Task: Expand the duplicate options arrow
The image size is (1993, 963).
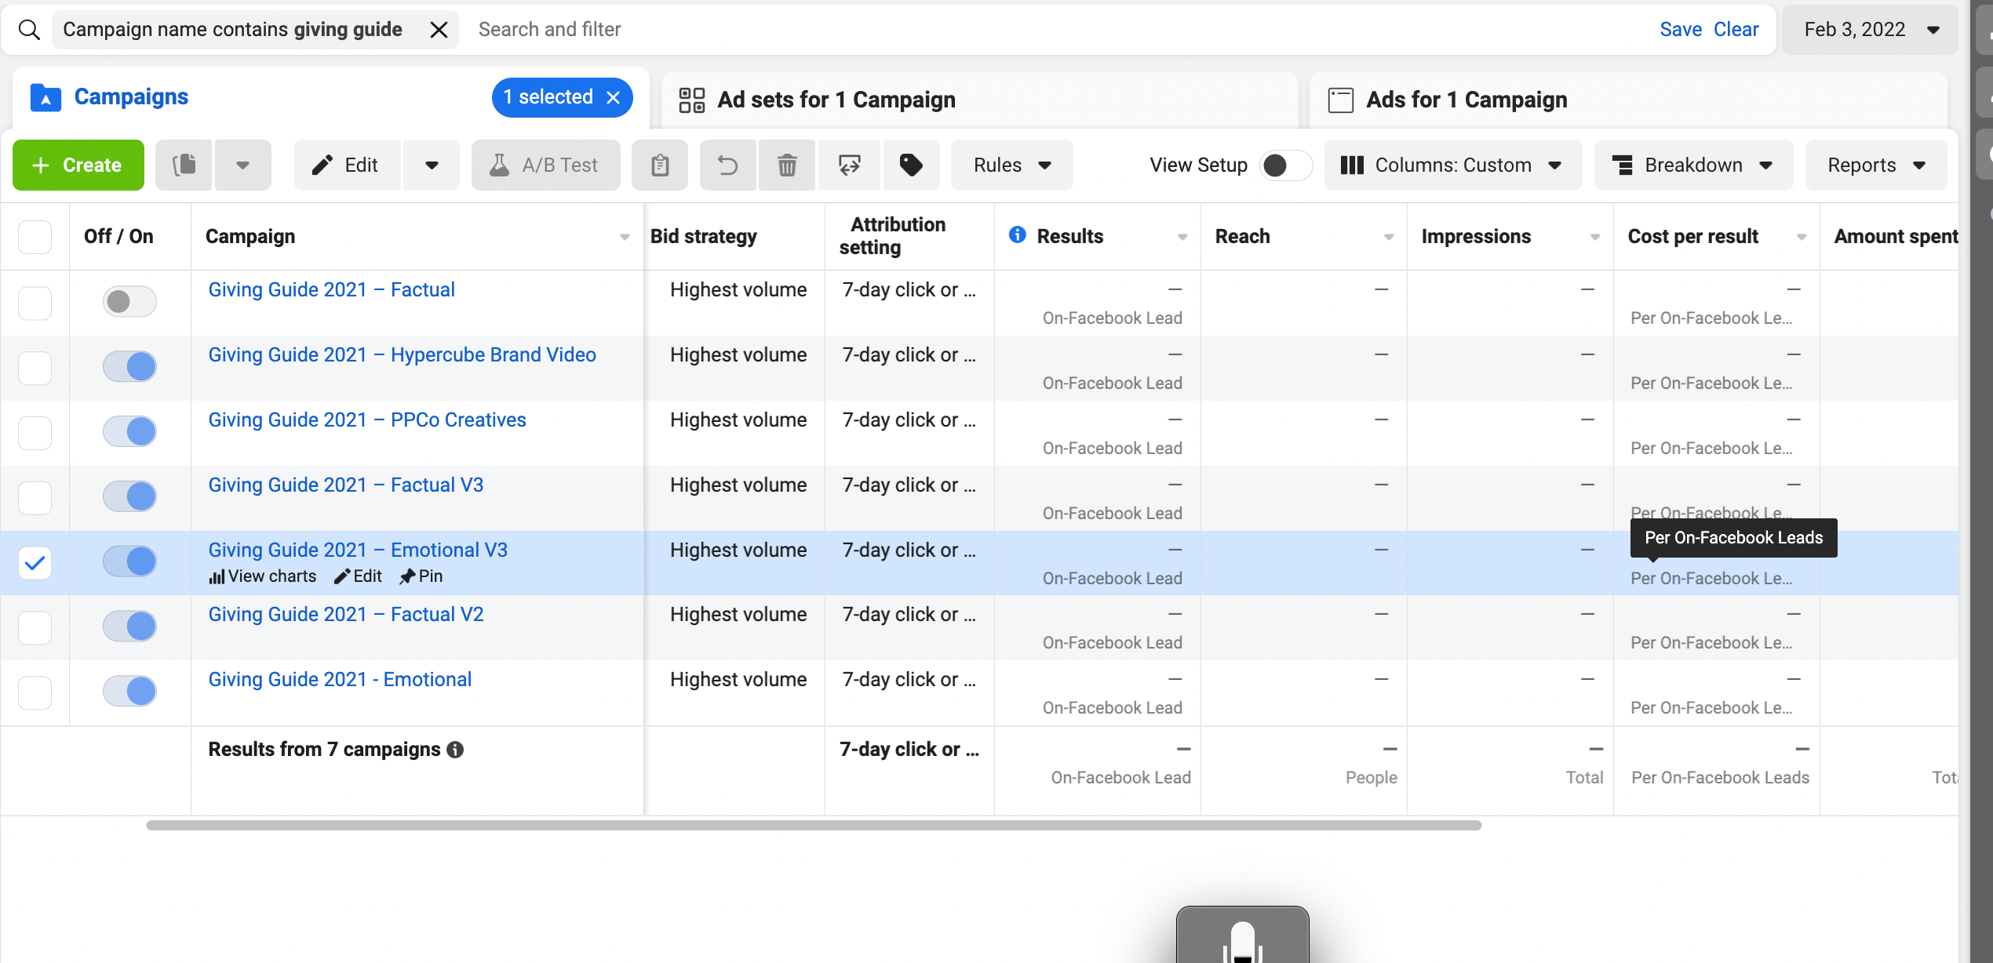Action: pos(243,165)
